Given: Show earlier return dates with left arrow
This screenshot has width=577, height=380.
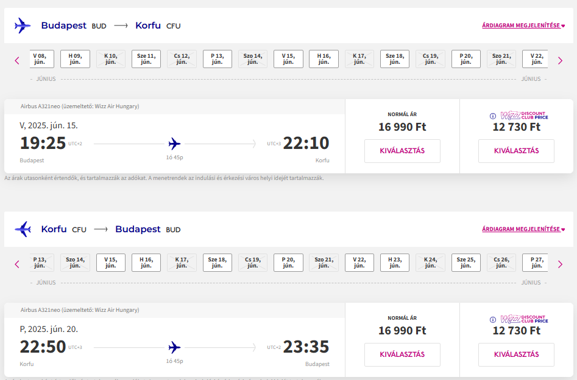Looking at the screenshot, I should point(17,264).
